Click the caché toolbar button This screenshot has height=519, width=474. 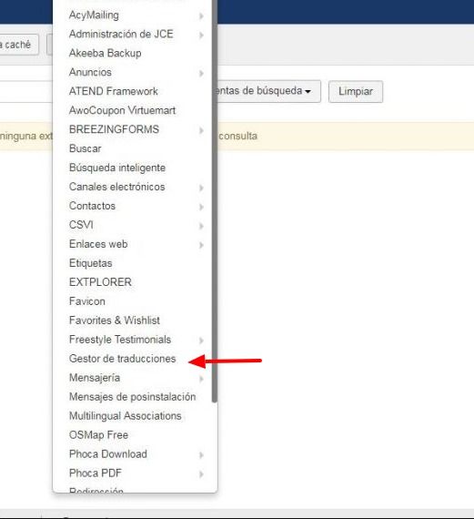19,45
